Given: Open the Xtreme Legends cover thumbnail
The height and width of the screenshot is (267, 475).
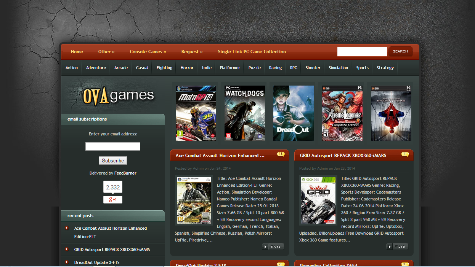Looking at the screenshot, I should (342, 113).
